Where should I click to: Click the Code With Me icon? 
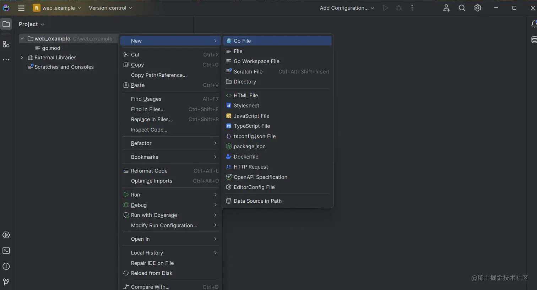[x=446, y=8]
